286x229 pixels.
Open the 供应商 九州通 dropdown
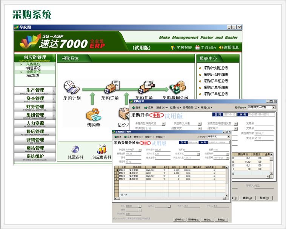coord(200,124)
